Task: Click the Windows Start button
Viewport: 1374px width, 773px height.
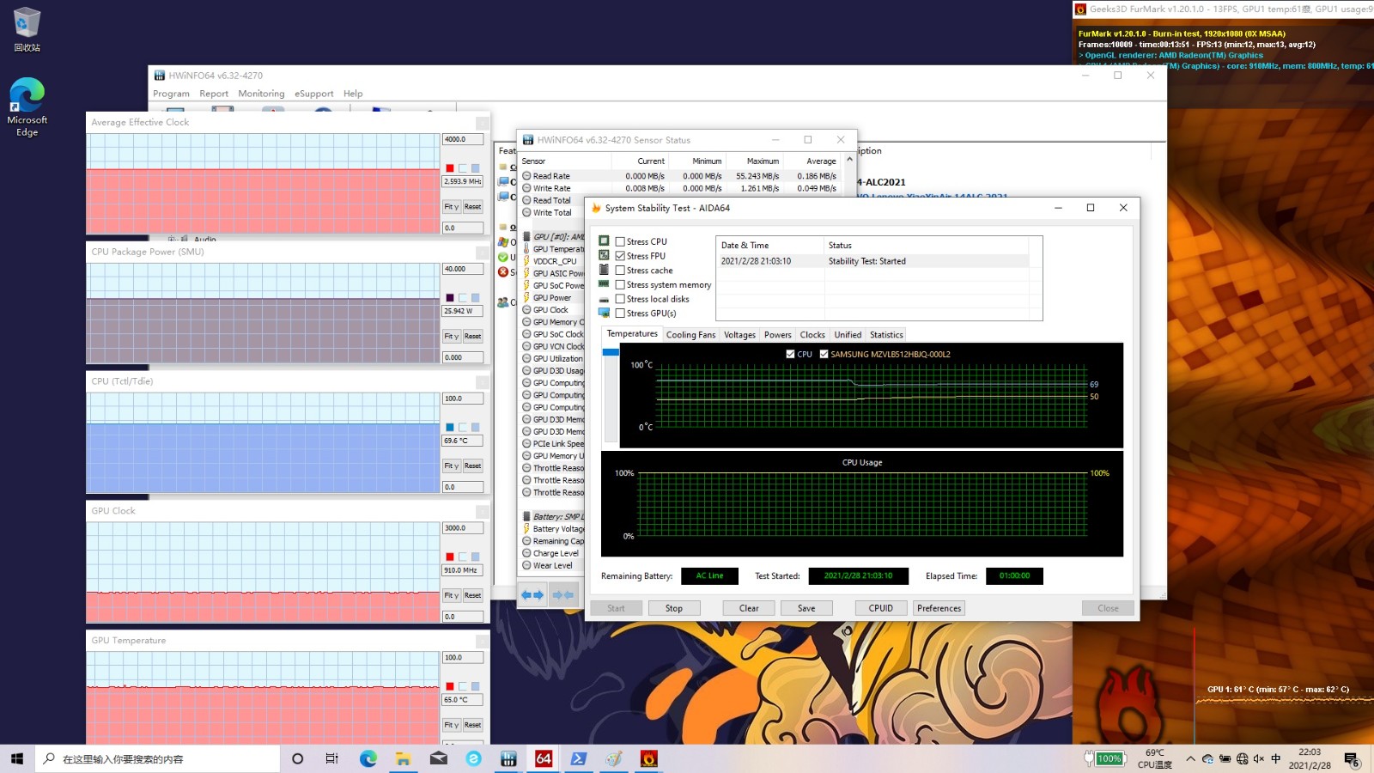Action: 16,758
